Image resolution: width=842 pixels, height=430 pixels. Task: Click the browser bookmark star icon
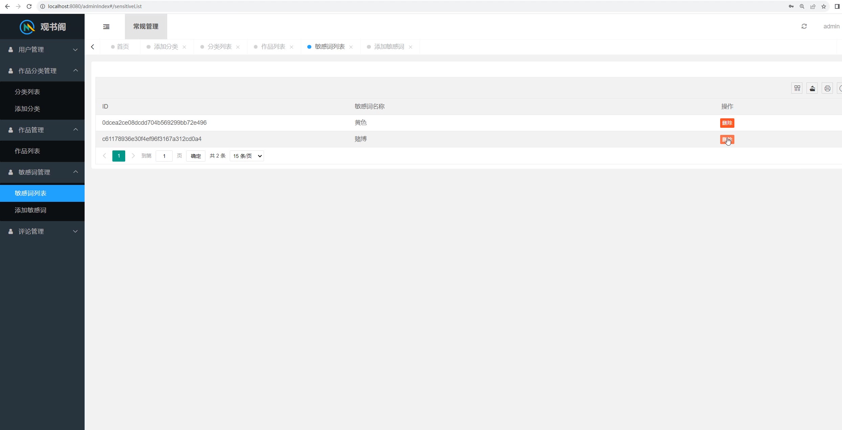tap(824, 6)
